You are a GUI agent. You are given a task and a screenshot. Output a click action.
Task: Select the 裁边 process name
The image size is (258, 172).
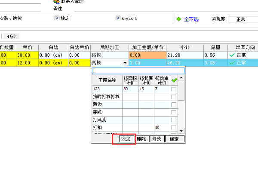tap(107, 104)
